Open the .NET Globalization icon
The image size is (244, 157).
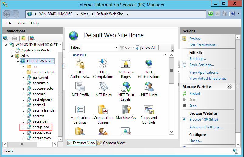[x=148, y=64]
